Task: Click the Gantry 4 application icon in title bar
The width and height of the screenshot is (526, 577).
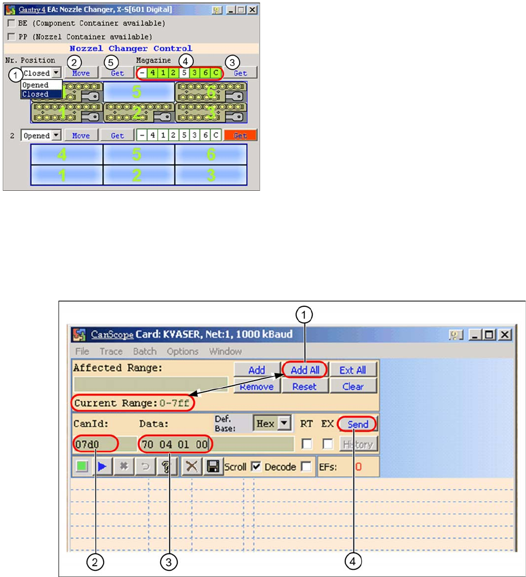Action: click(x=10, y=10)
